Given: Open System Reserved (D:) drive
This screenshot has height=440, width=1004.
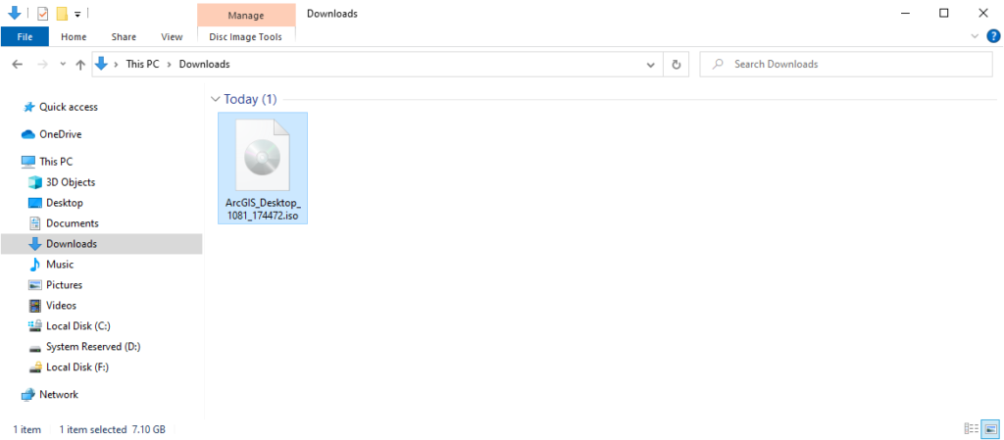Looking at the screenshot, I should coord(93,346).
